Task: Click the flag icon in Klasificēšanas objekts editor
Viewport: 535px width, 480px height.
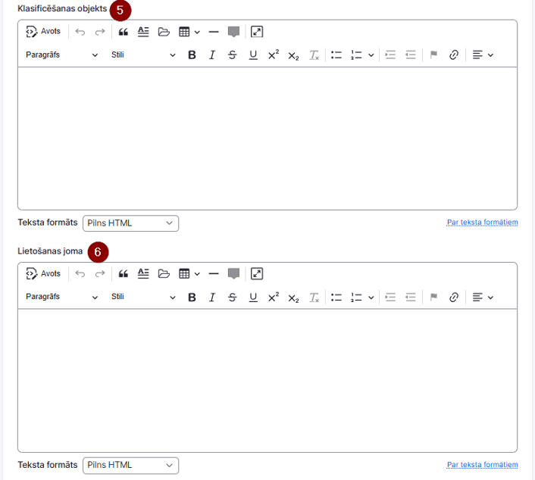Action: click(x=433, y=55)
